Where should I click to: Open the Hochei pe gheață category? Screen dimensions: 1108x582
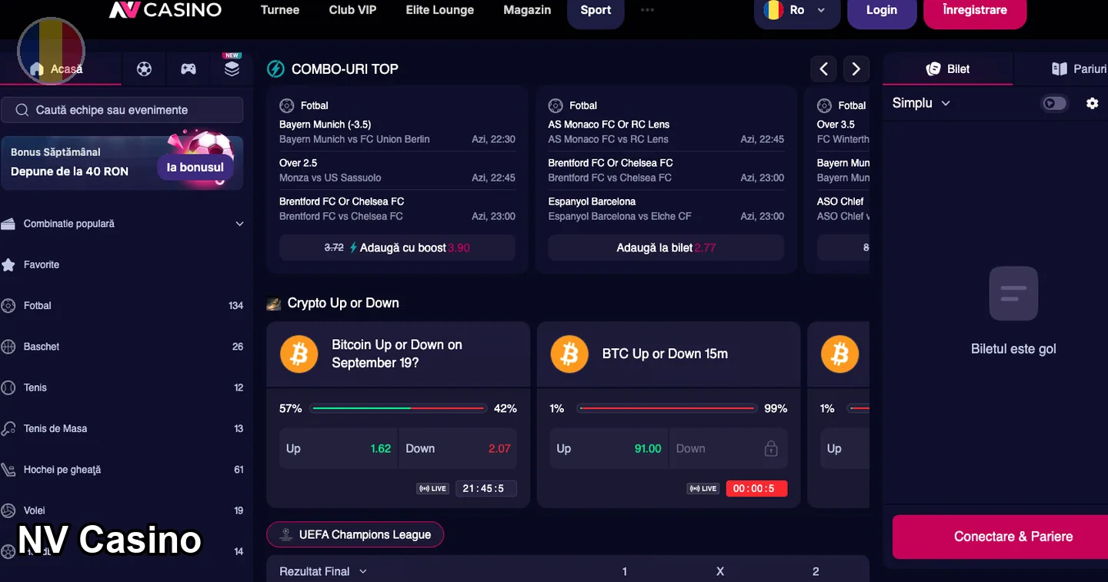click(123, 470)
